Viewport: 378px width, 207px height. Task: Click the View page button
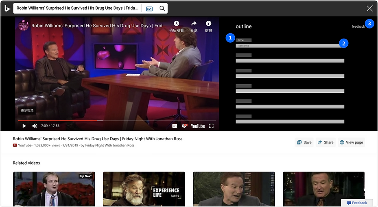tap(351, 142)
